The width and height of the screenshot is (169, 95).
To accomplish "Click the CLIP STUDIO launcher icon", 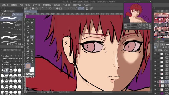I will click(25, 8).
